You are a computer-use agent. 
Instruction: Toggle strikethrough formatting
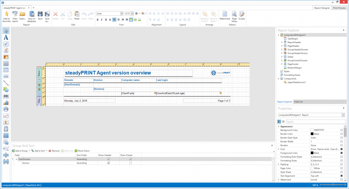coord(110,20)
